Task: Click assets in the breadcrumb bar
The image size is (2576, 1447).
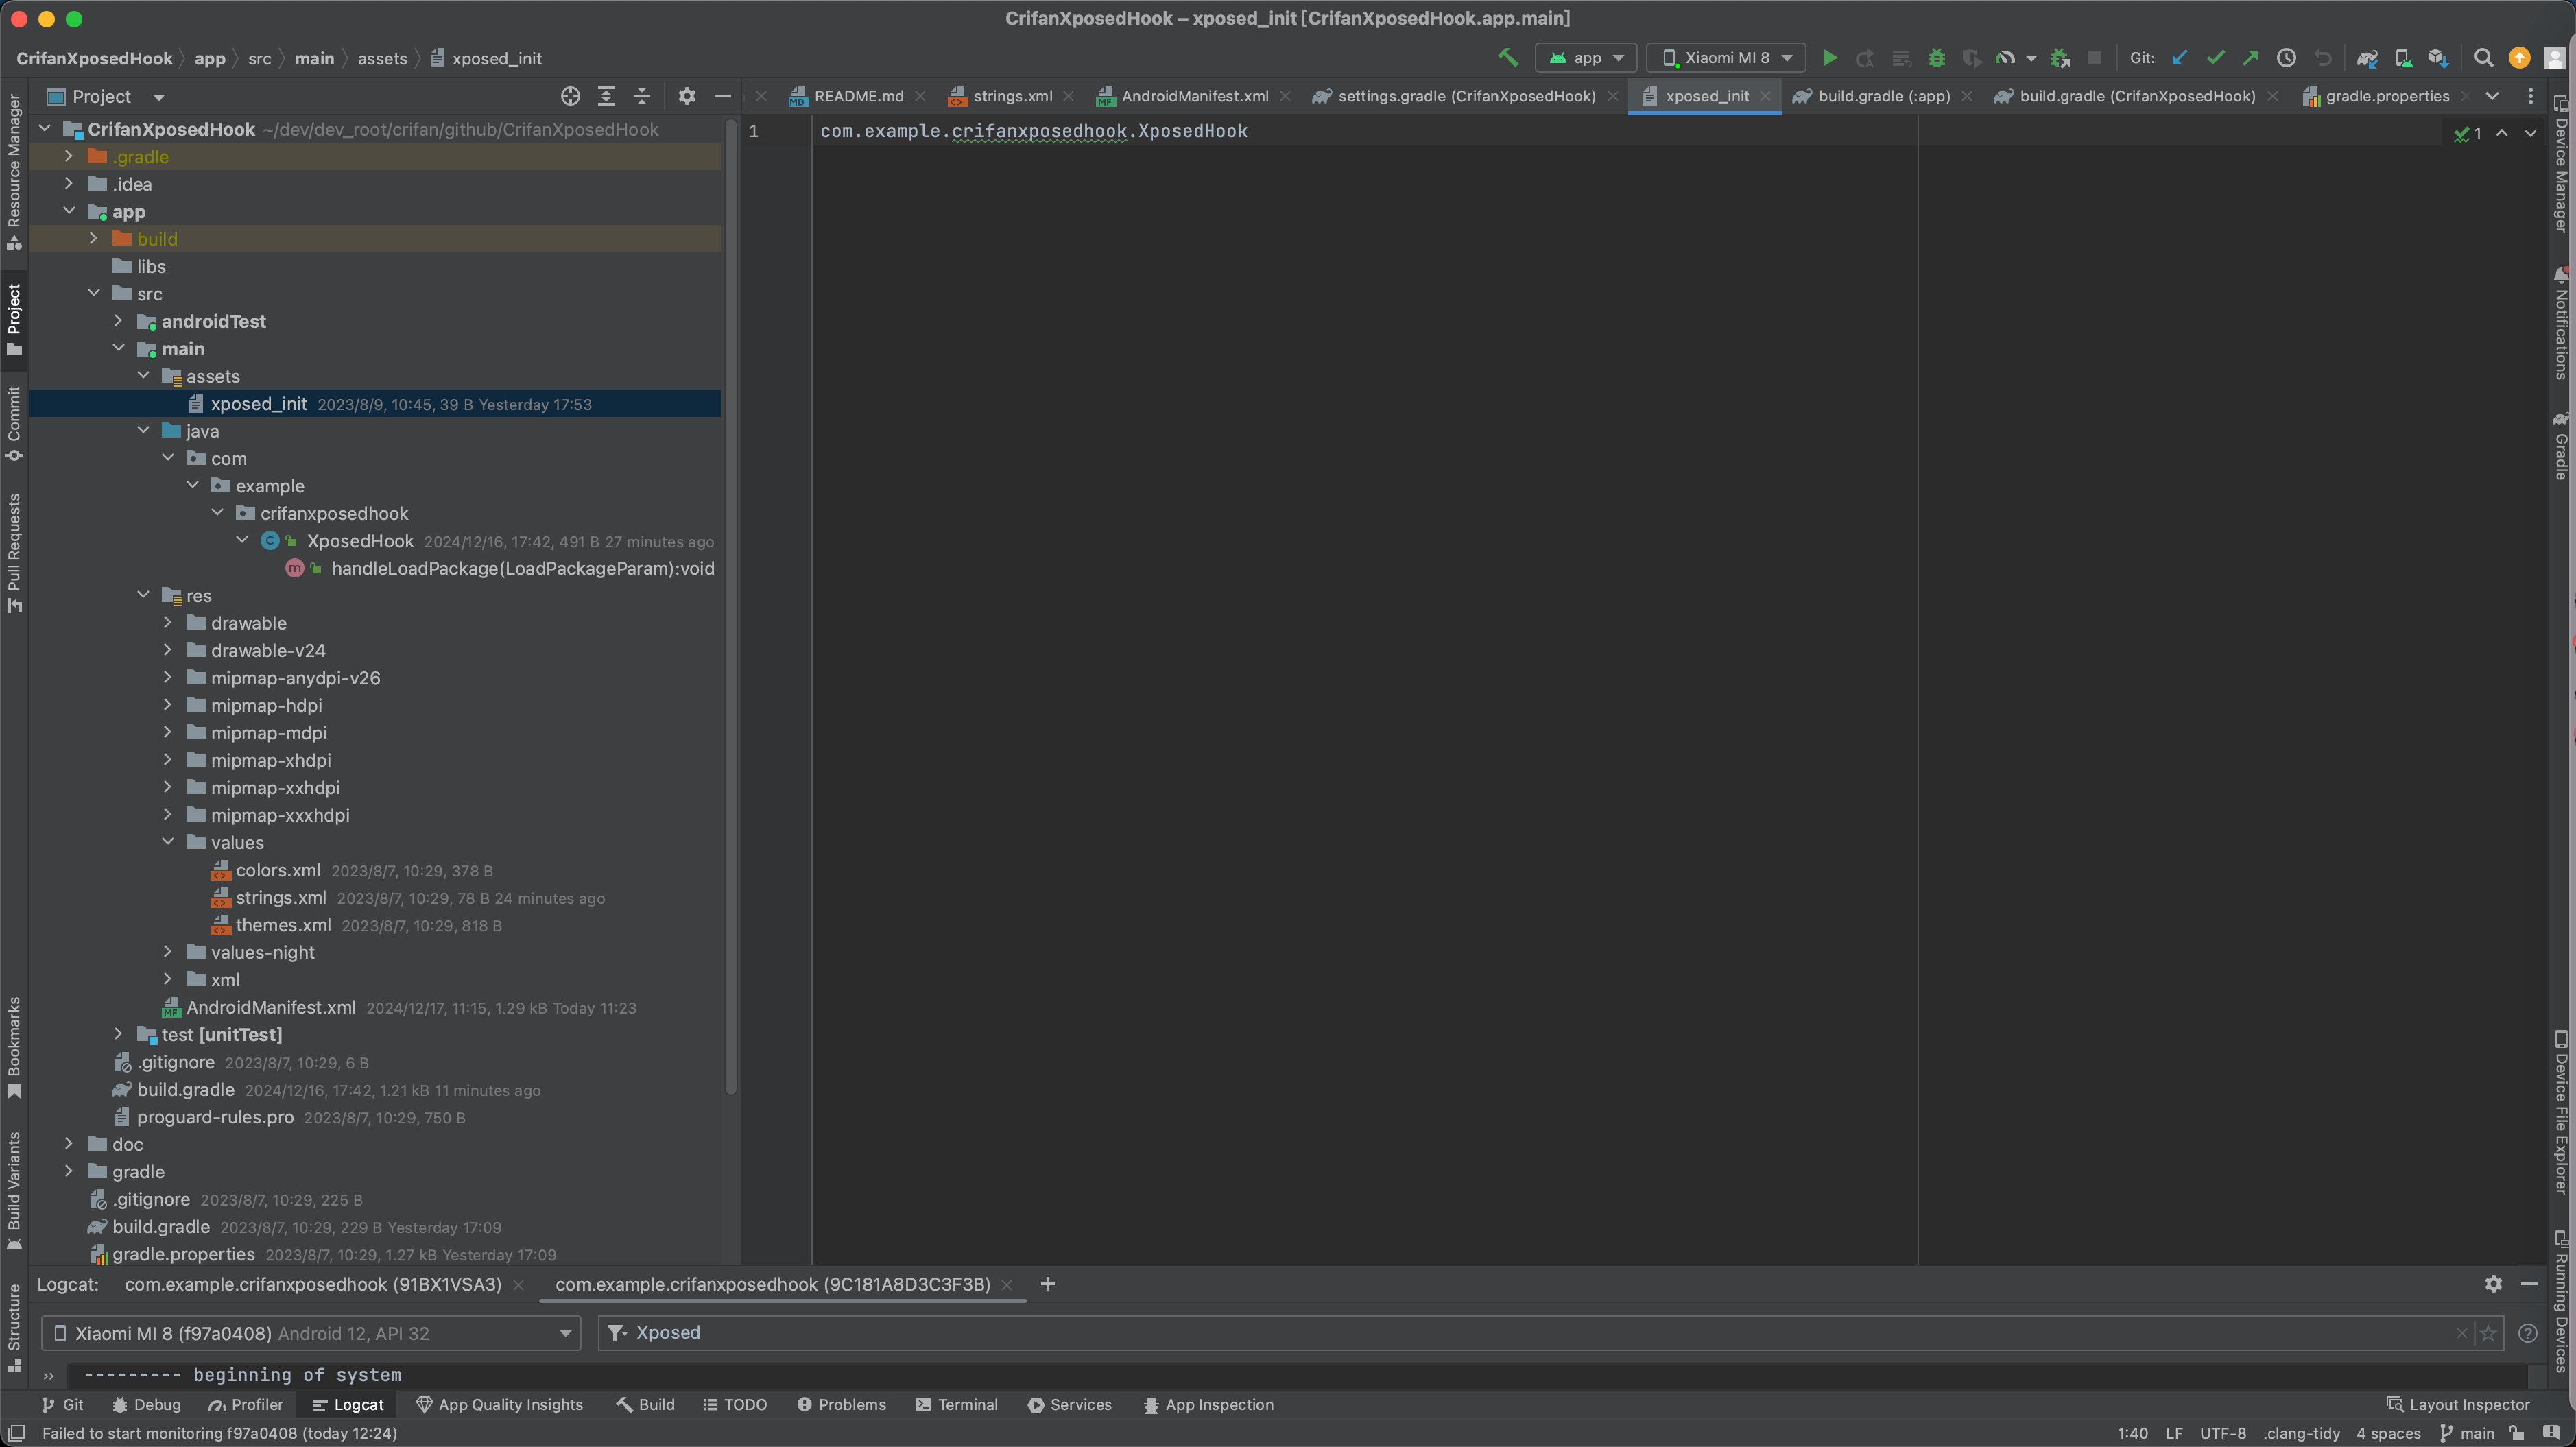Action: pos(382,58)
